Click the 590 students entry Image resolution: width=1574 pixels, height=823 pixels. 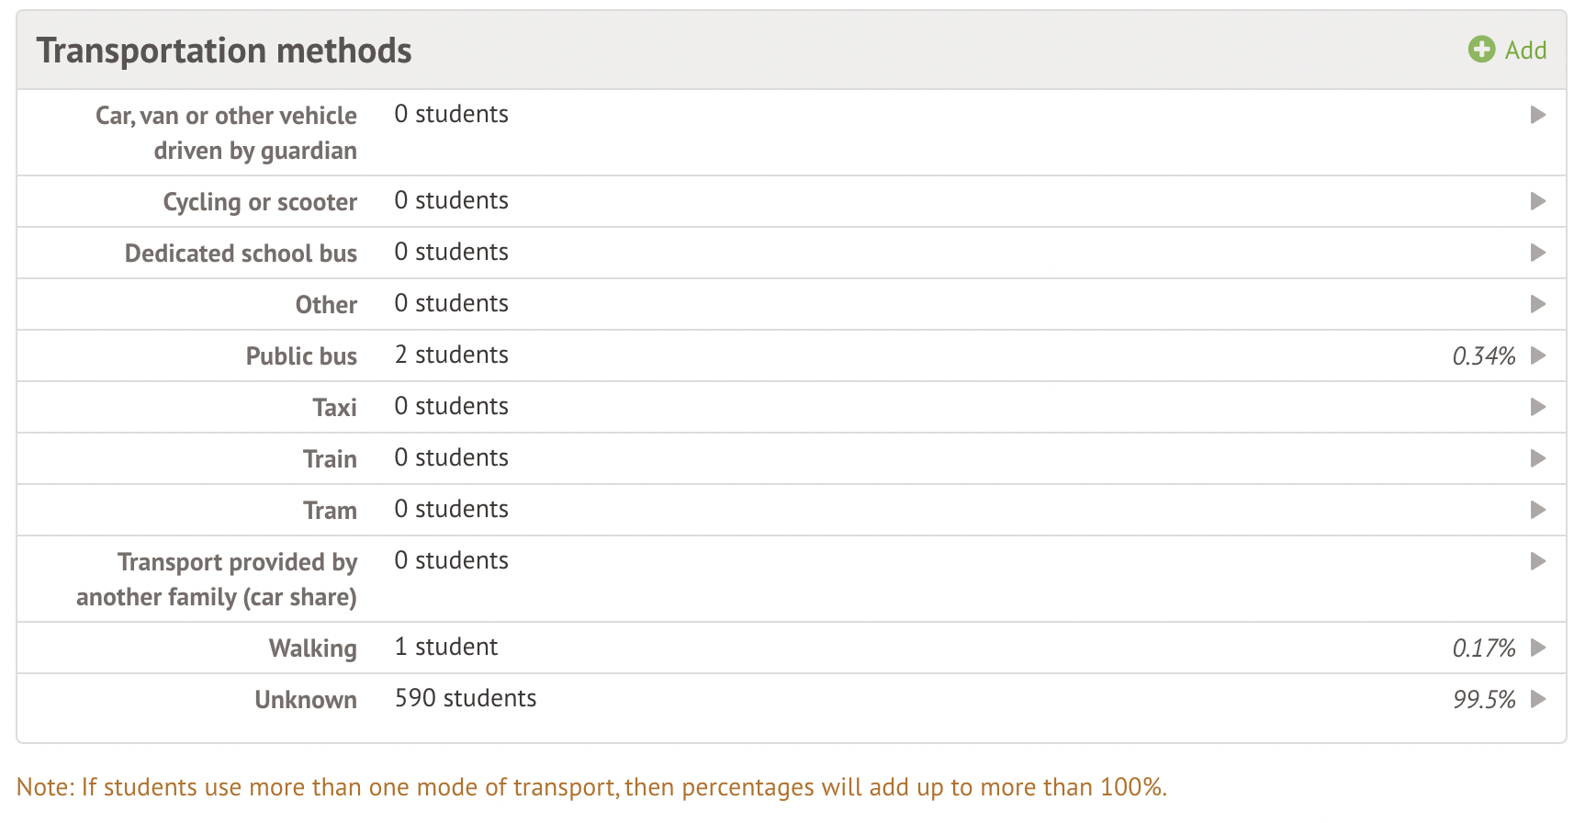[x=466, y=698]
